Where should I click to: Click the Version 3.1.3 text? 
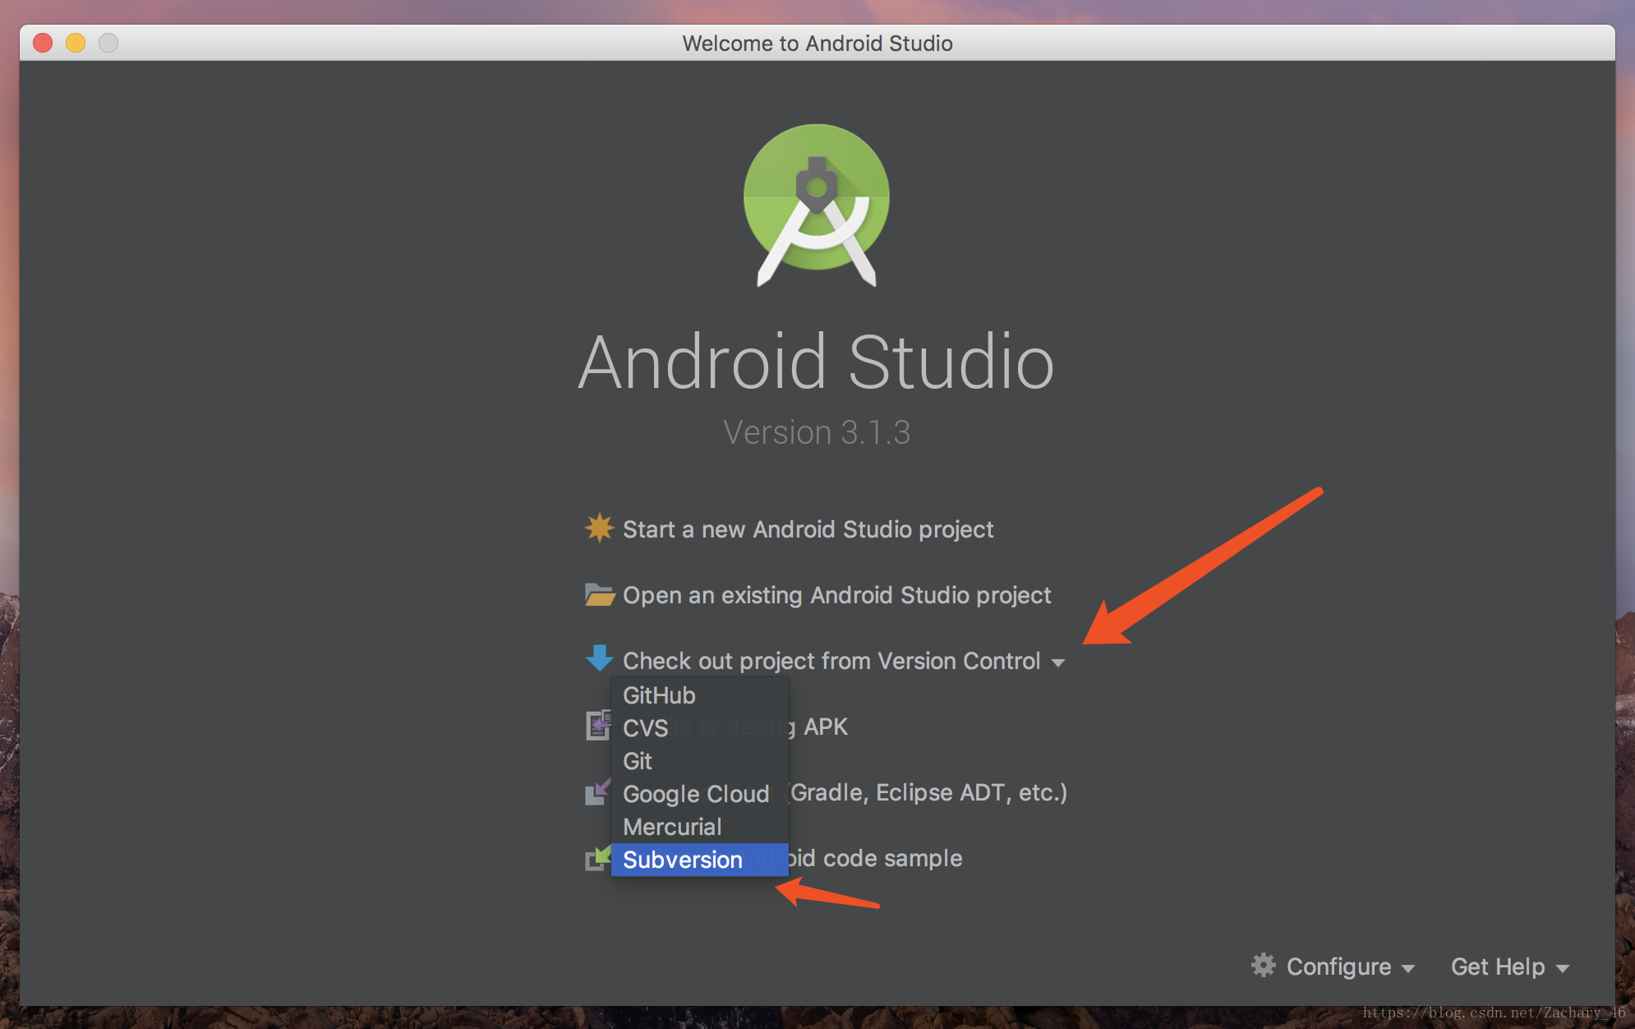(x=817, y=432)
